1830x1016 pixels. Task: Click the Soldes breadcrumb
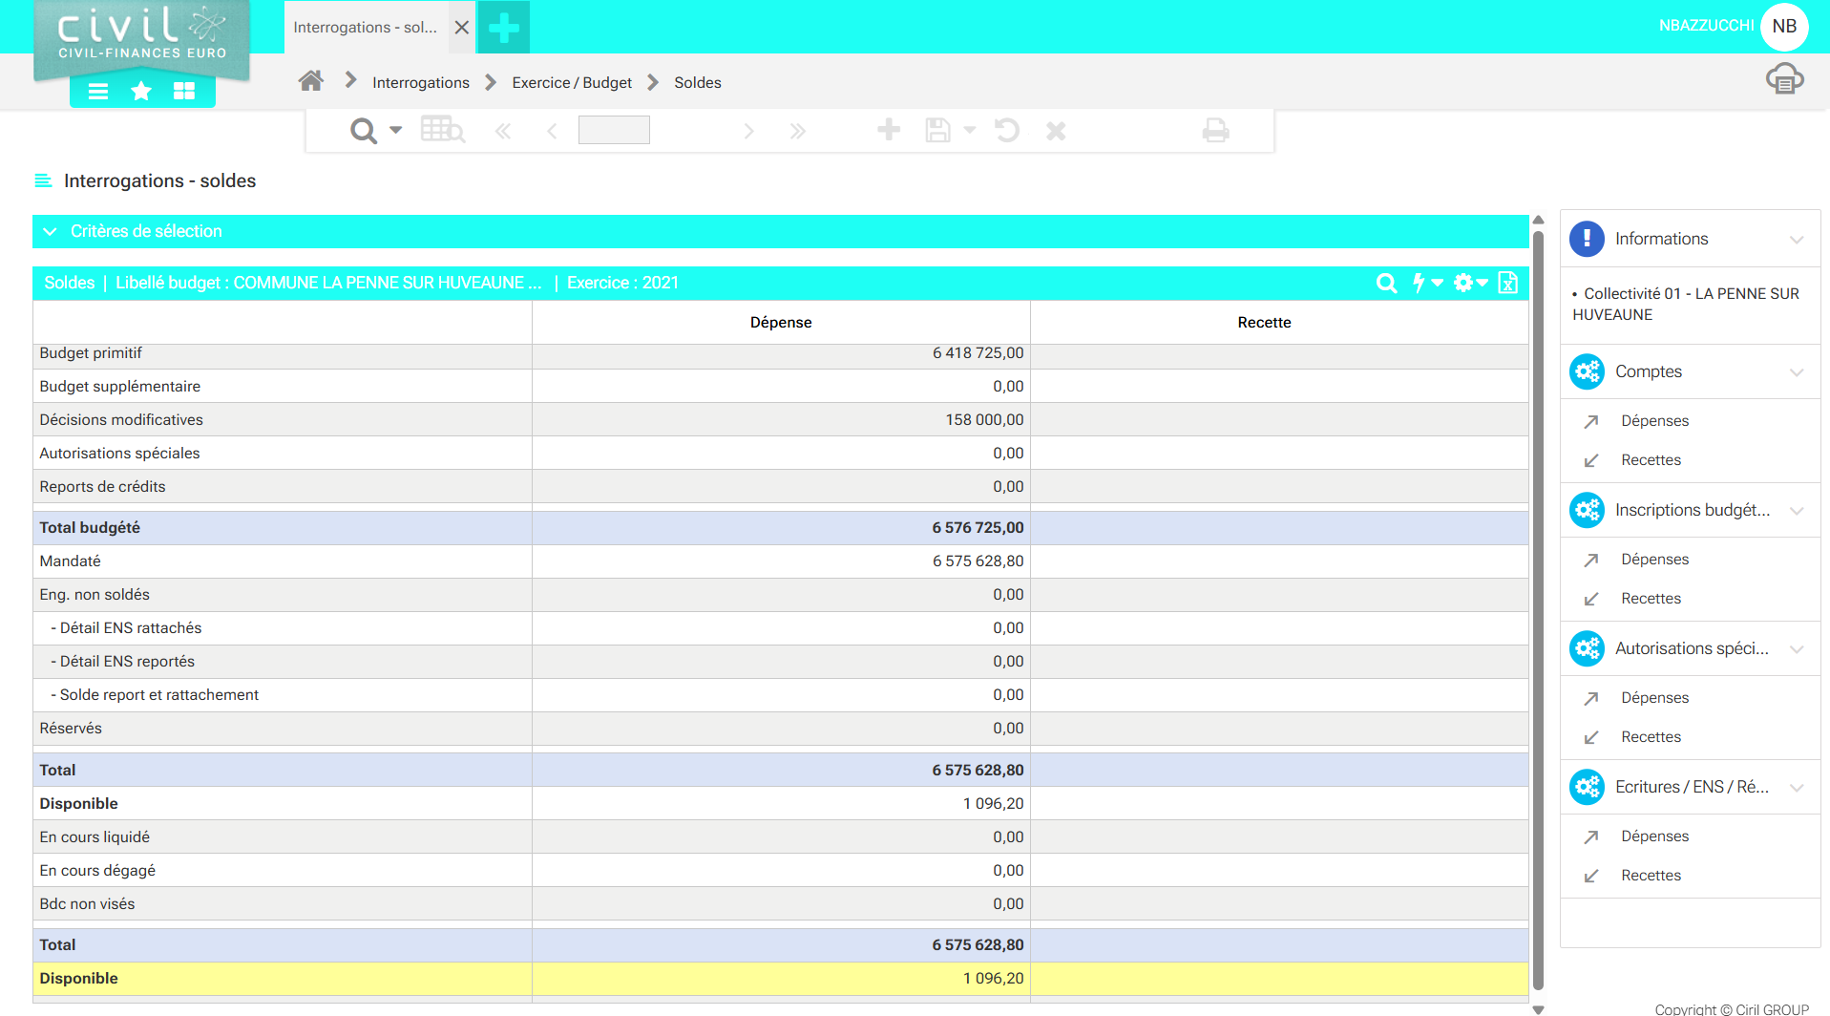698,83
